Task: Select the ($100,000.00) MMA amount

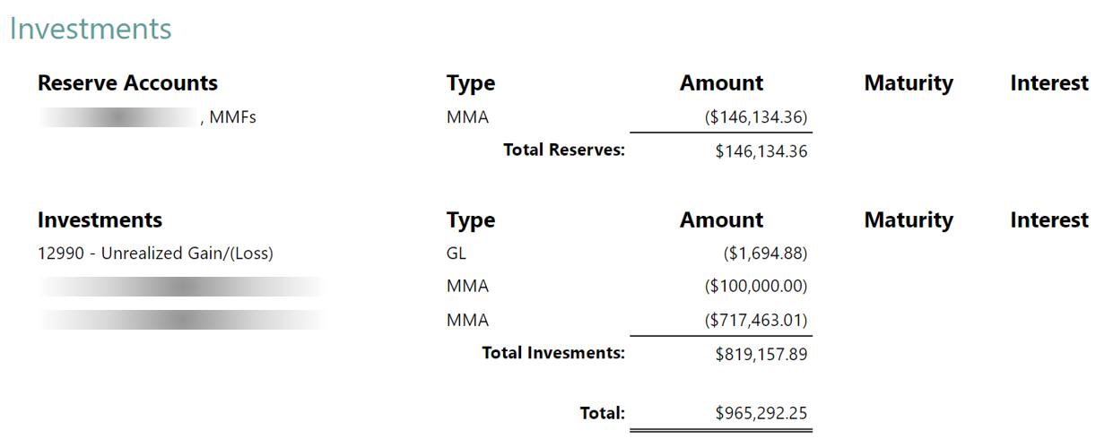Action: tap(756, 287)
